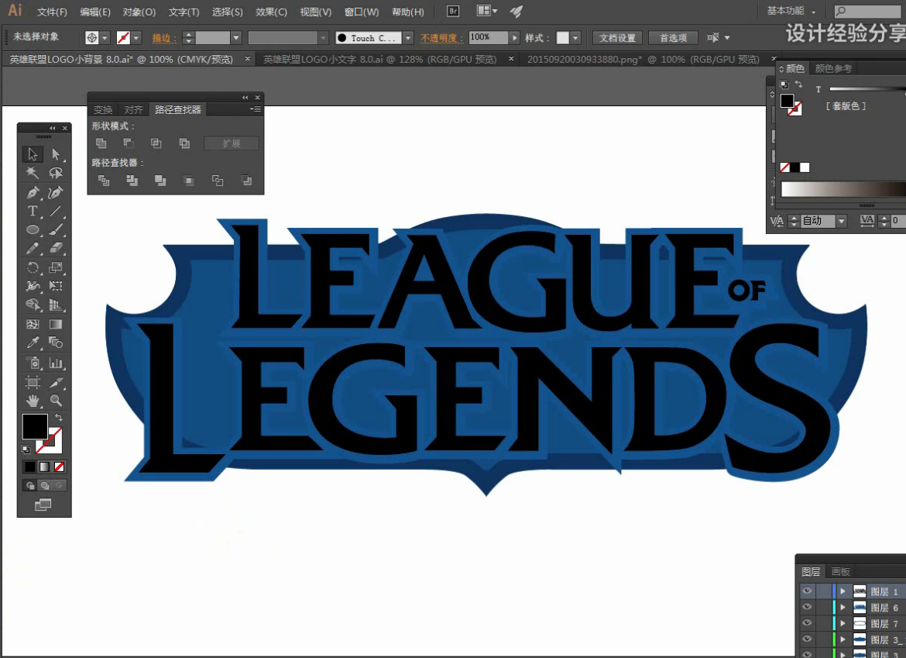Open the Touch Callig brush dropdown

(x=408, y=37)
